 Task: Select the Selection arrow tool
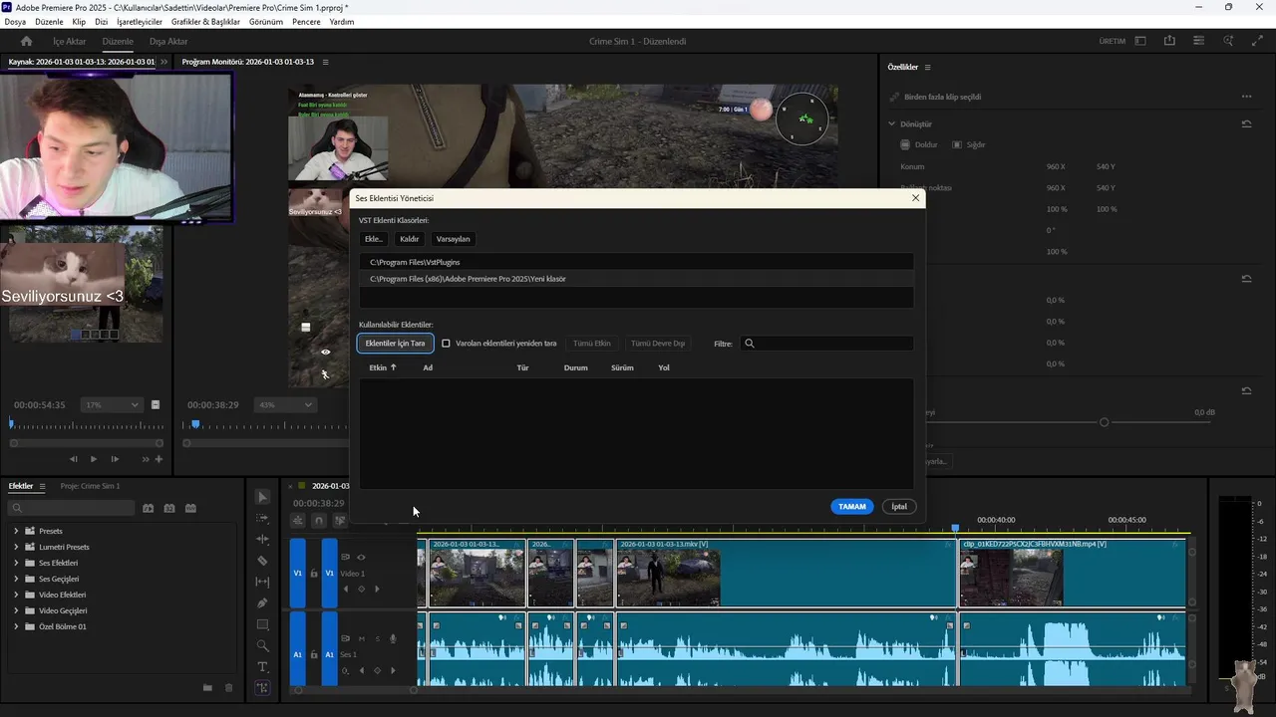262,497
